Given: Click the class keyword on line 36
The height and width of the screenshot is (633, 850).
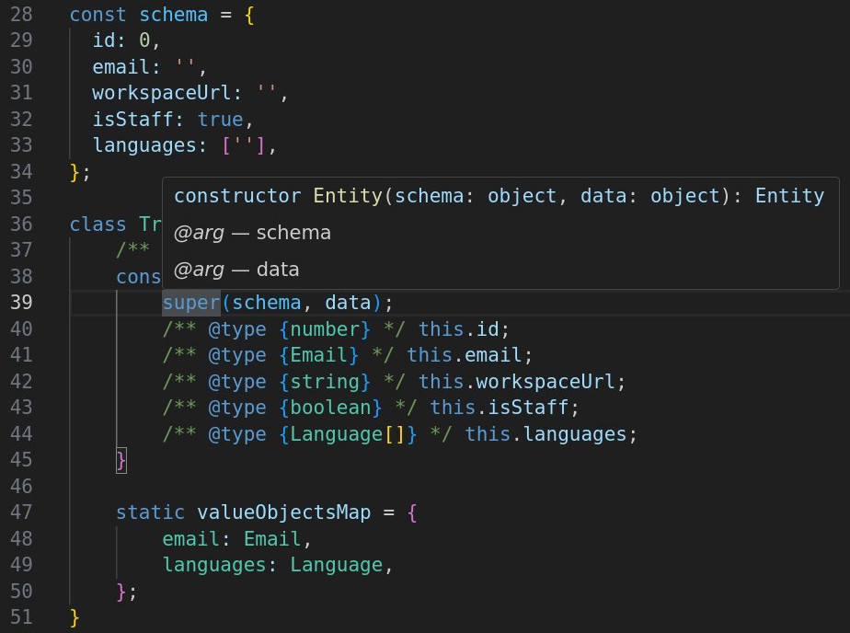Looking at the screenshot, I should 98,224.
